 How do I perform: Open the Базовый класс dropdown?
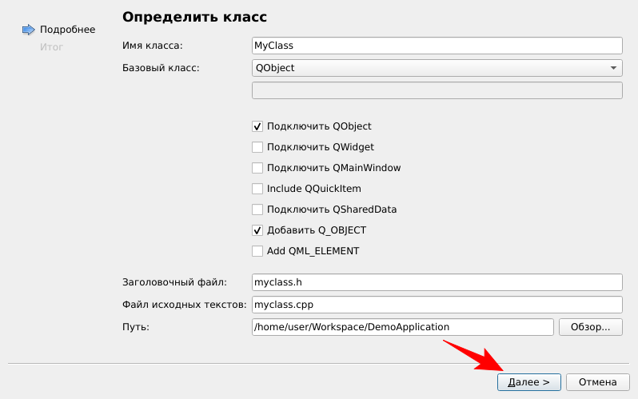(x=437, y=68)
